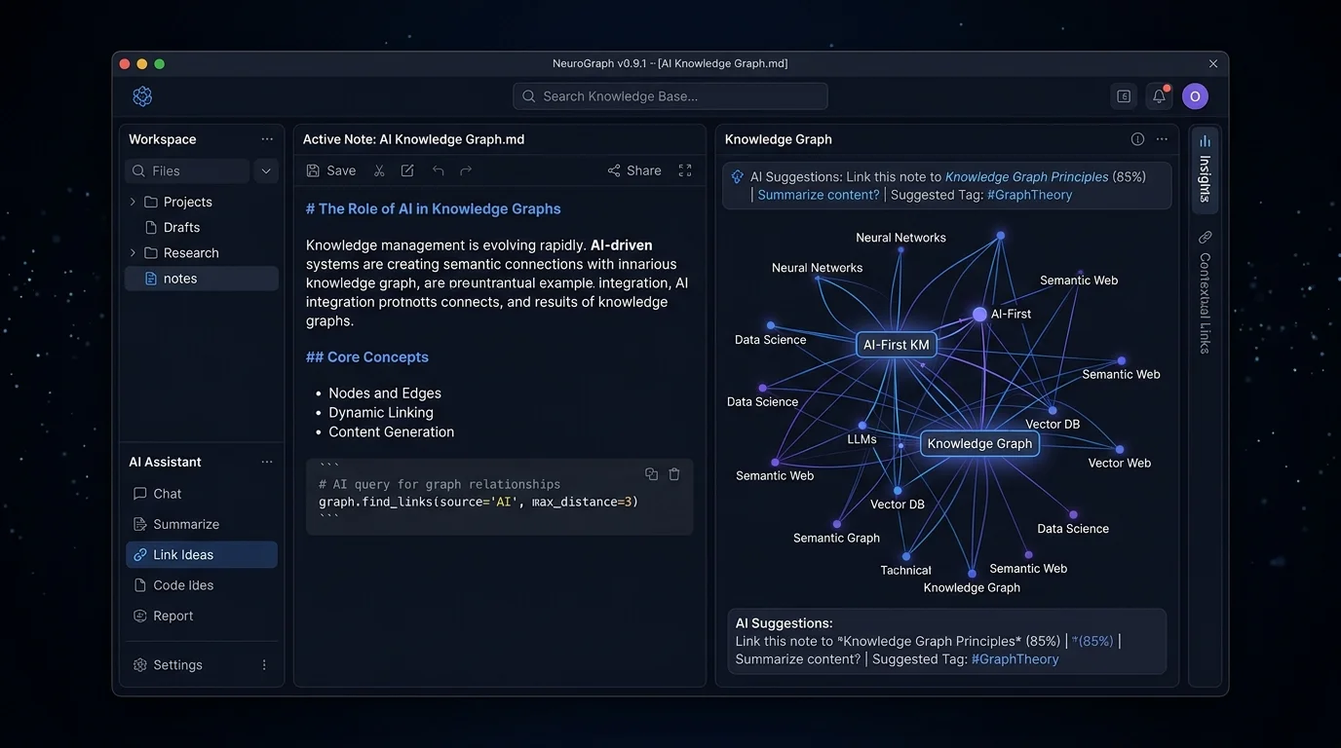
Task: Click the 'Content Generation' bullet
Action: pos(391,431)
